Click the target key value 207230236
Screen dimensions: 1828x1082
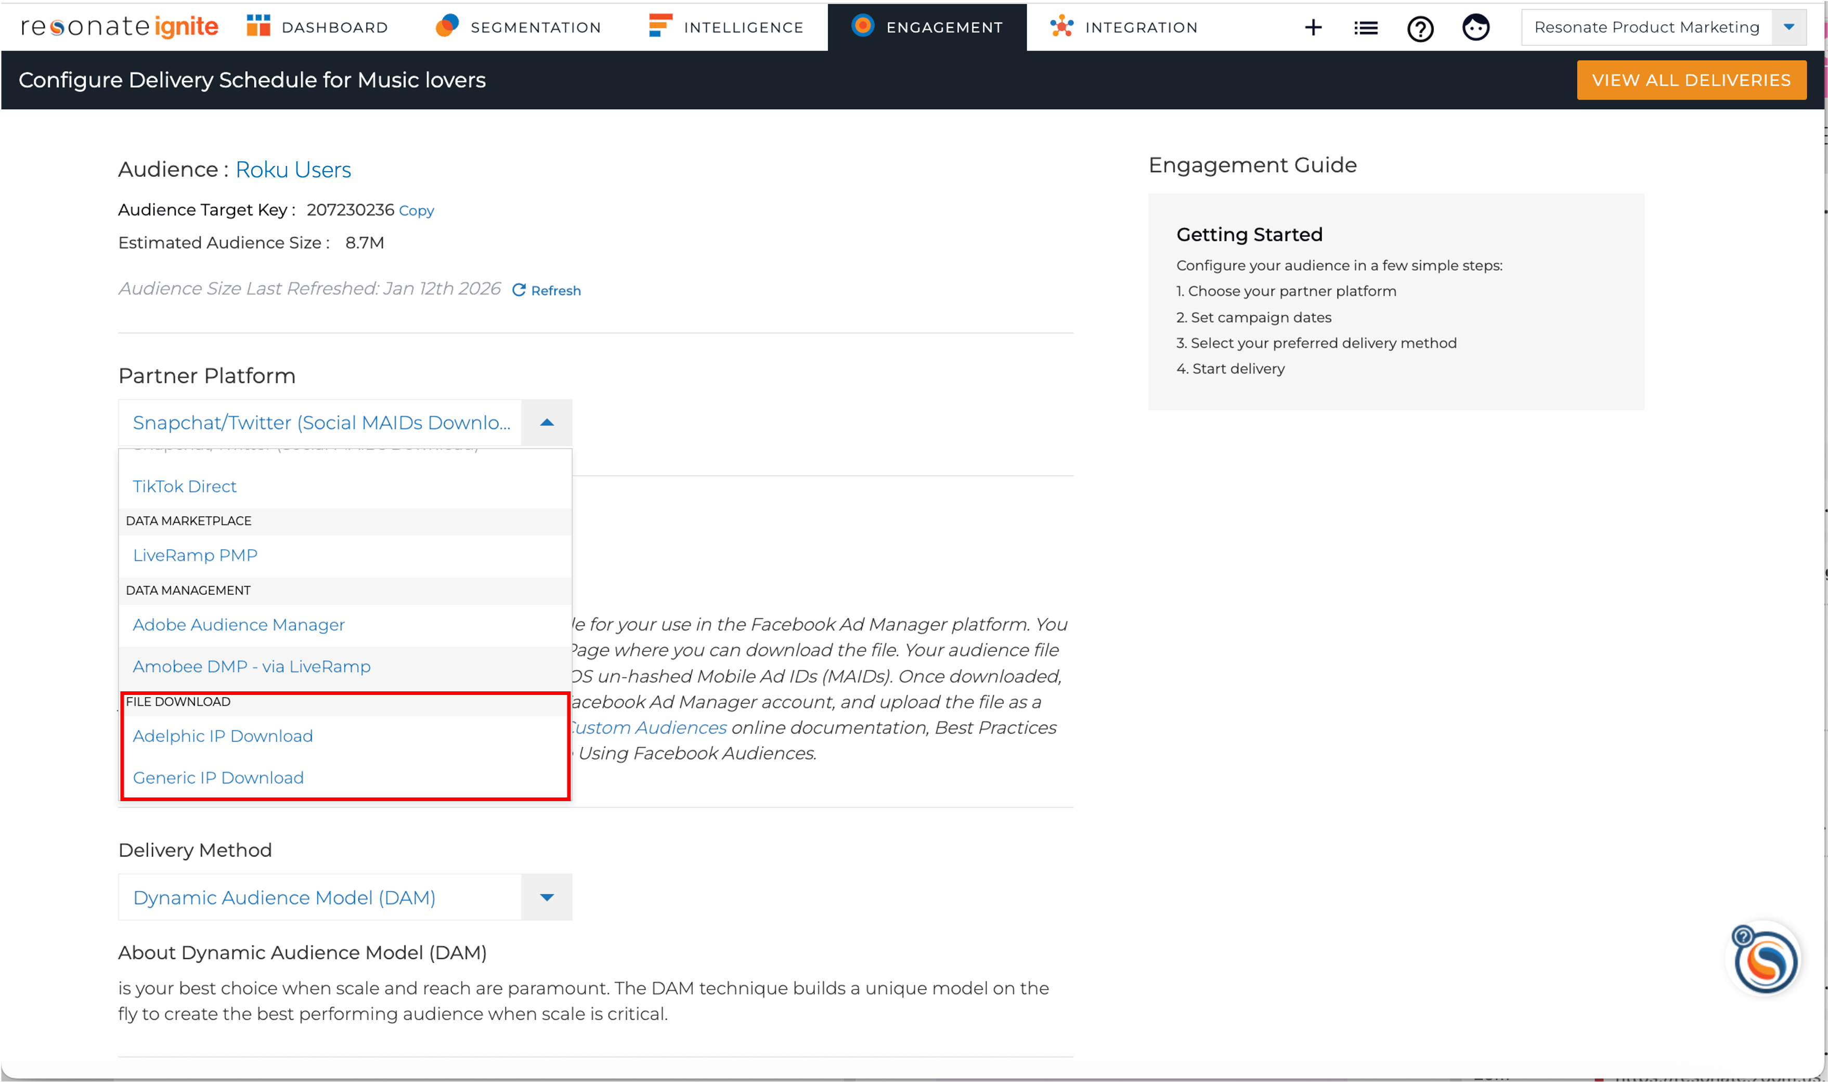[x=351, y=210]
